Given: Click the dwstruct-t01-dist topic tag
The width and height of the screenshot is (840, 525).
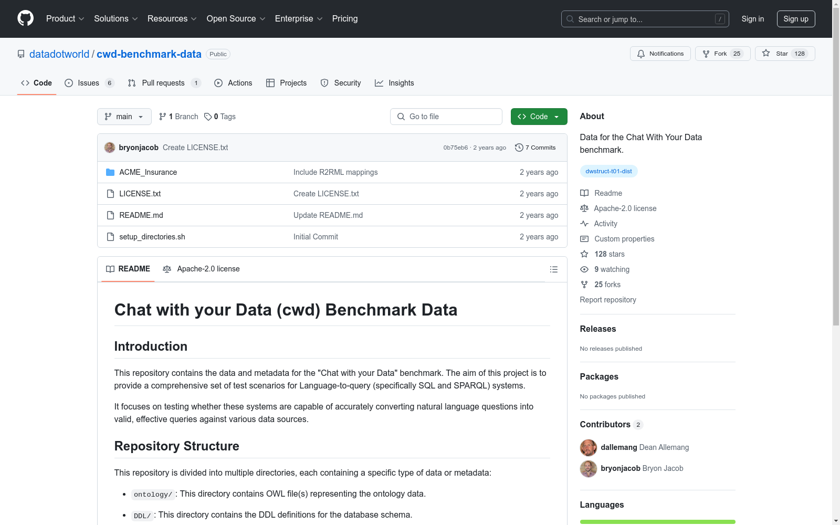Looking at the screenshot, I should [x=609, y=171].
